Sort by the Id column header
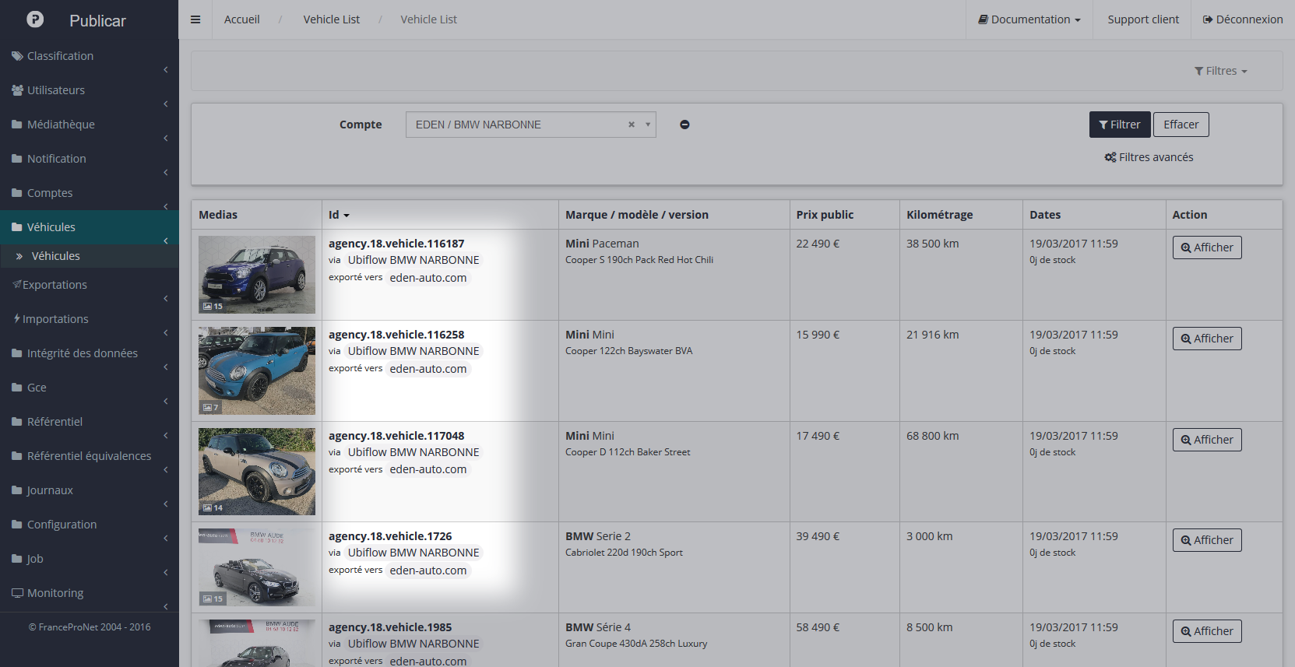The image size is (1295, 667). click(339, 215)
